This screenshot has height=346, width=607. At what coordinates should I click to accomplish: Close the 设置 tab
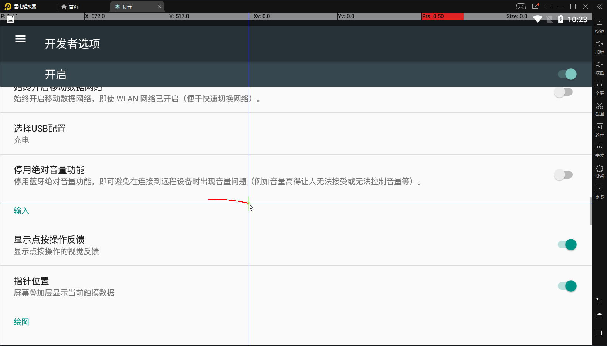(x=160, y=7)
